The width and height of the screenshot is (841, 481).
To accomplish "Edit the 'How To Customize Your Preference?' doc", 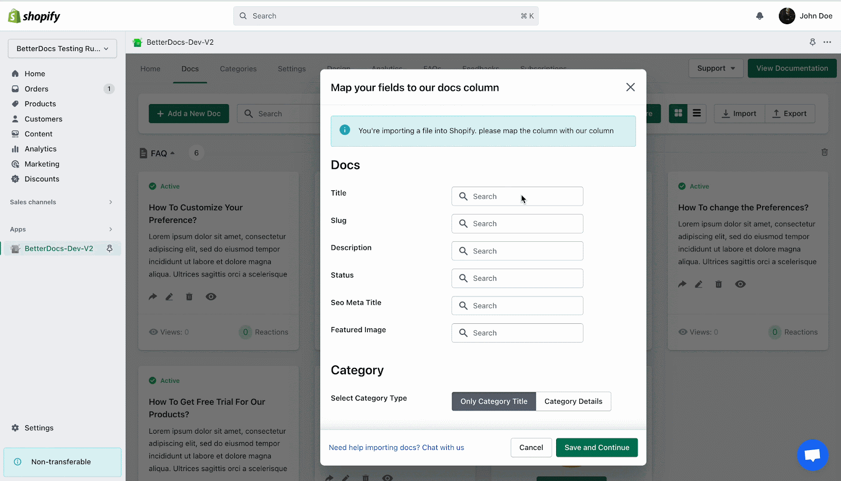I will [x=169, y=296].
